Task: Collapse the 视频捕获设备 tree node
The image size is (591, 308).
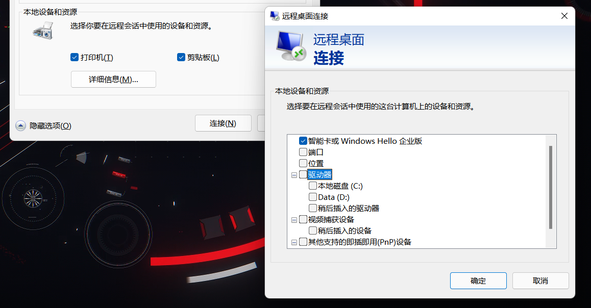Action: (x=294, y=220)
